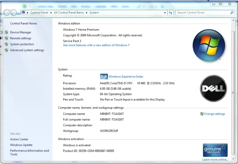
Task: Click the genuine Microsoft software badge
Action: [x=215, y=150]
